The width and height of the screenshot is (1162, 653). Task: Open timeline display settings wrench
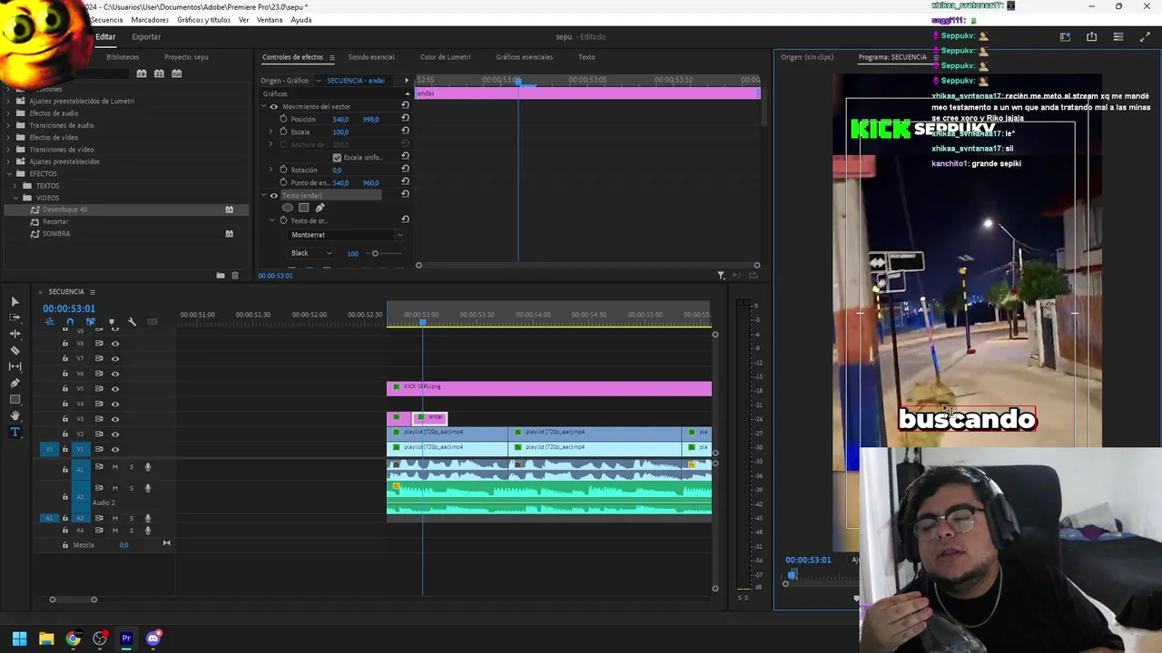click(132, 322)
